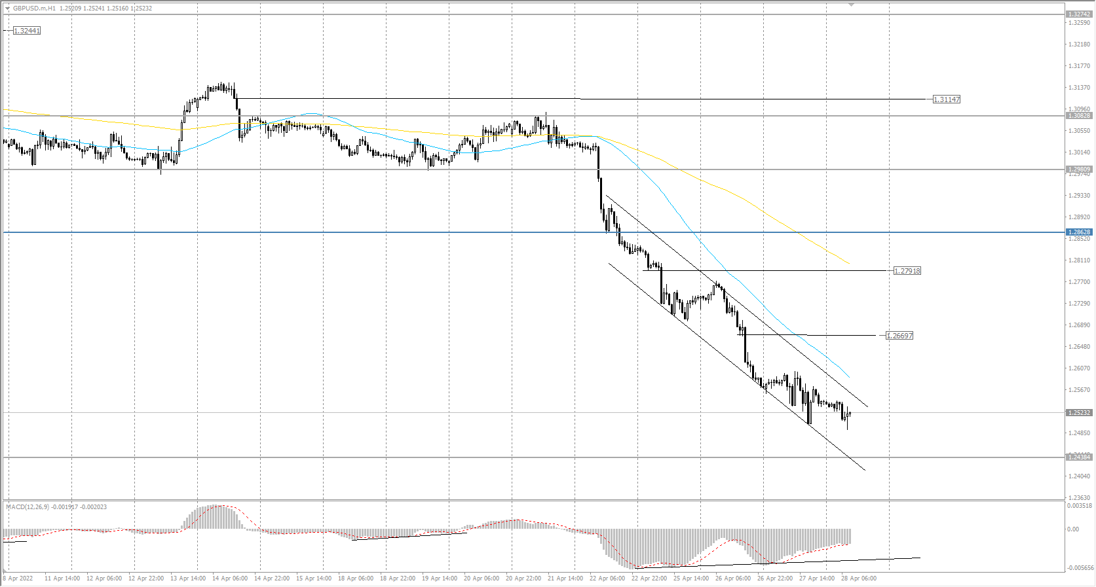
Task: Click the MACD scale value -0.005656
Action: tap(1080, 568)
